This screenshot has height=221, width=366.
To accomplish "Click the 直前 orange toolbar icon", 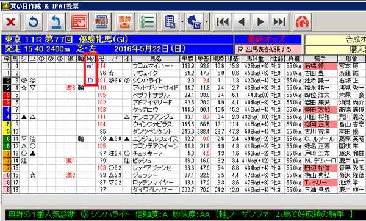I will tap(124, 22).
